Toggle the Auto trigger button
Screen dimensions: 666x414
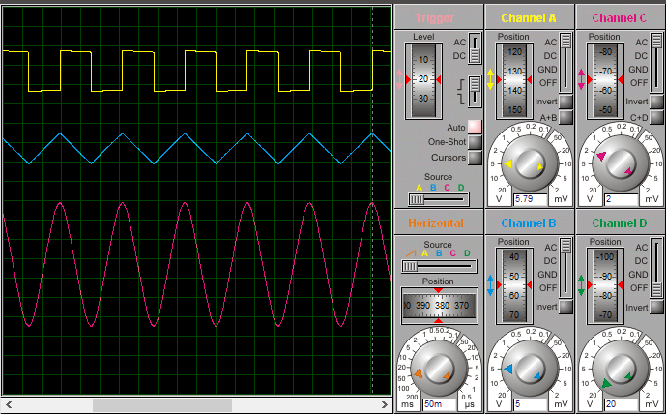pyautogui.click(x=475, y=127)
